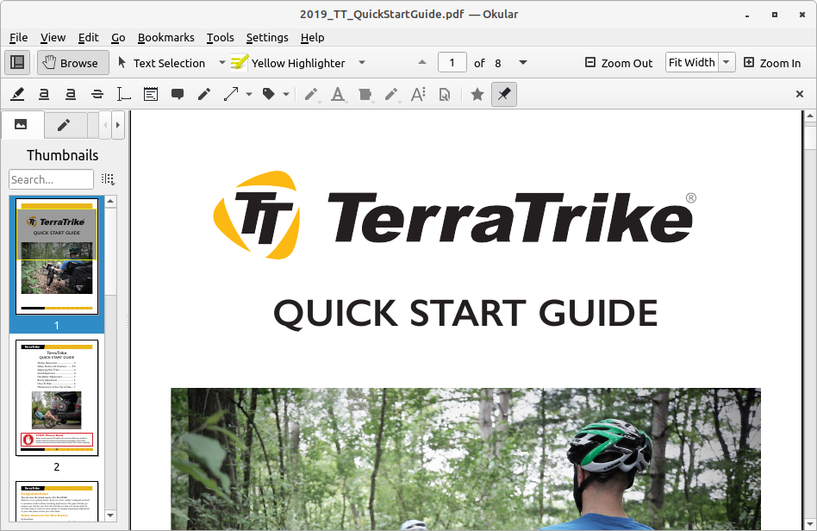817x531 pixels.
Task: Click the Zoom In button
Action: click(772, 63)
